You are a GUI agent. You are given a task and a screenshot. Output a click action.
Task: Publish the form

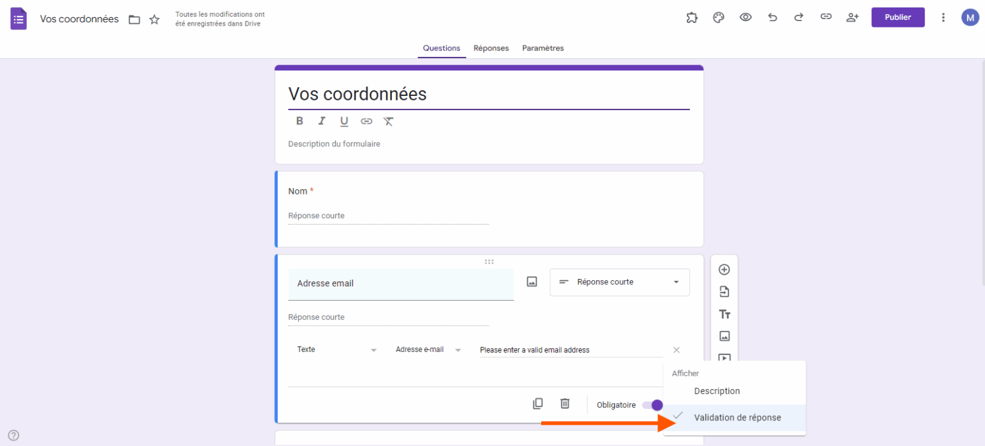898,17
